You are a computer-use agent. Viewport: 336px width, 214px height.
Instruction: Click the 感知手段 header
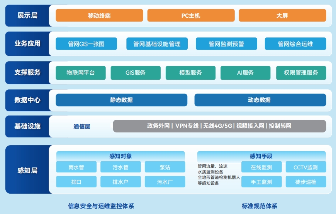(261, 156)
